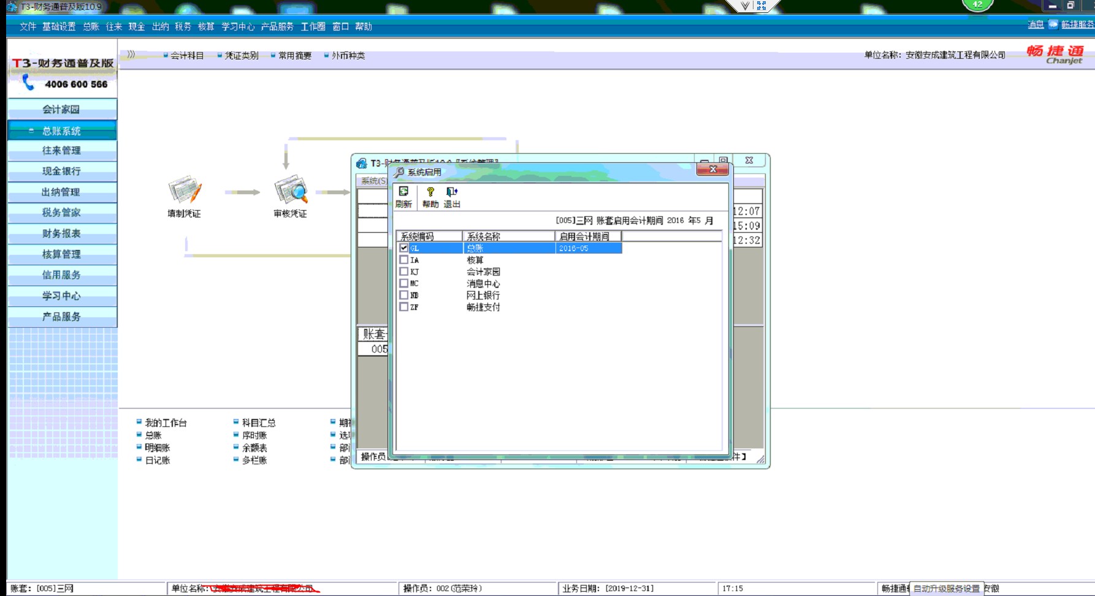Expand the 出纳管理 sidebar section
Image resolution: width=1095 pixels, height=596 pixels.
click(x=62, y=192)
